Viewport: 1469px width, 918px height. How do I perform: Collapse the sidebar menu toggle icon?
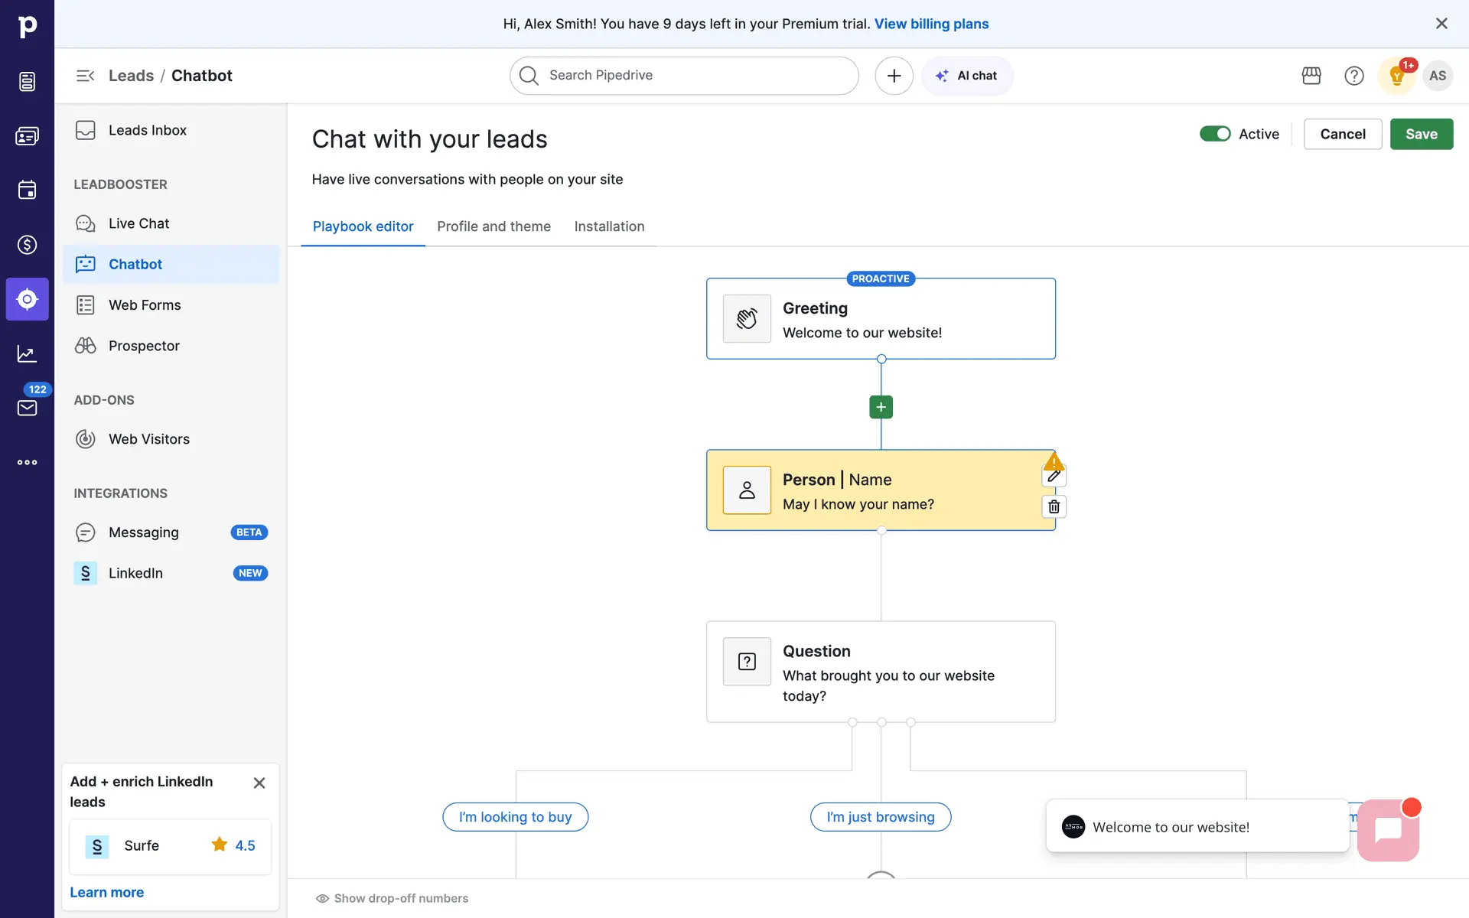click(85, 76)
